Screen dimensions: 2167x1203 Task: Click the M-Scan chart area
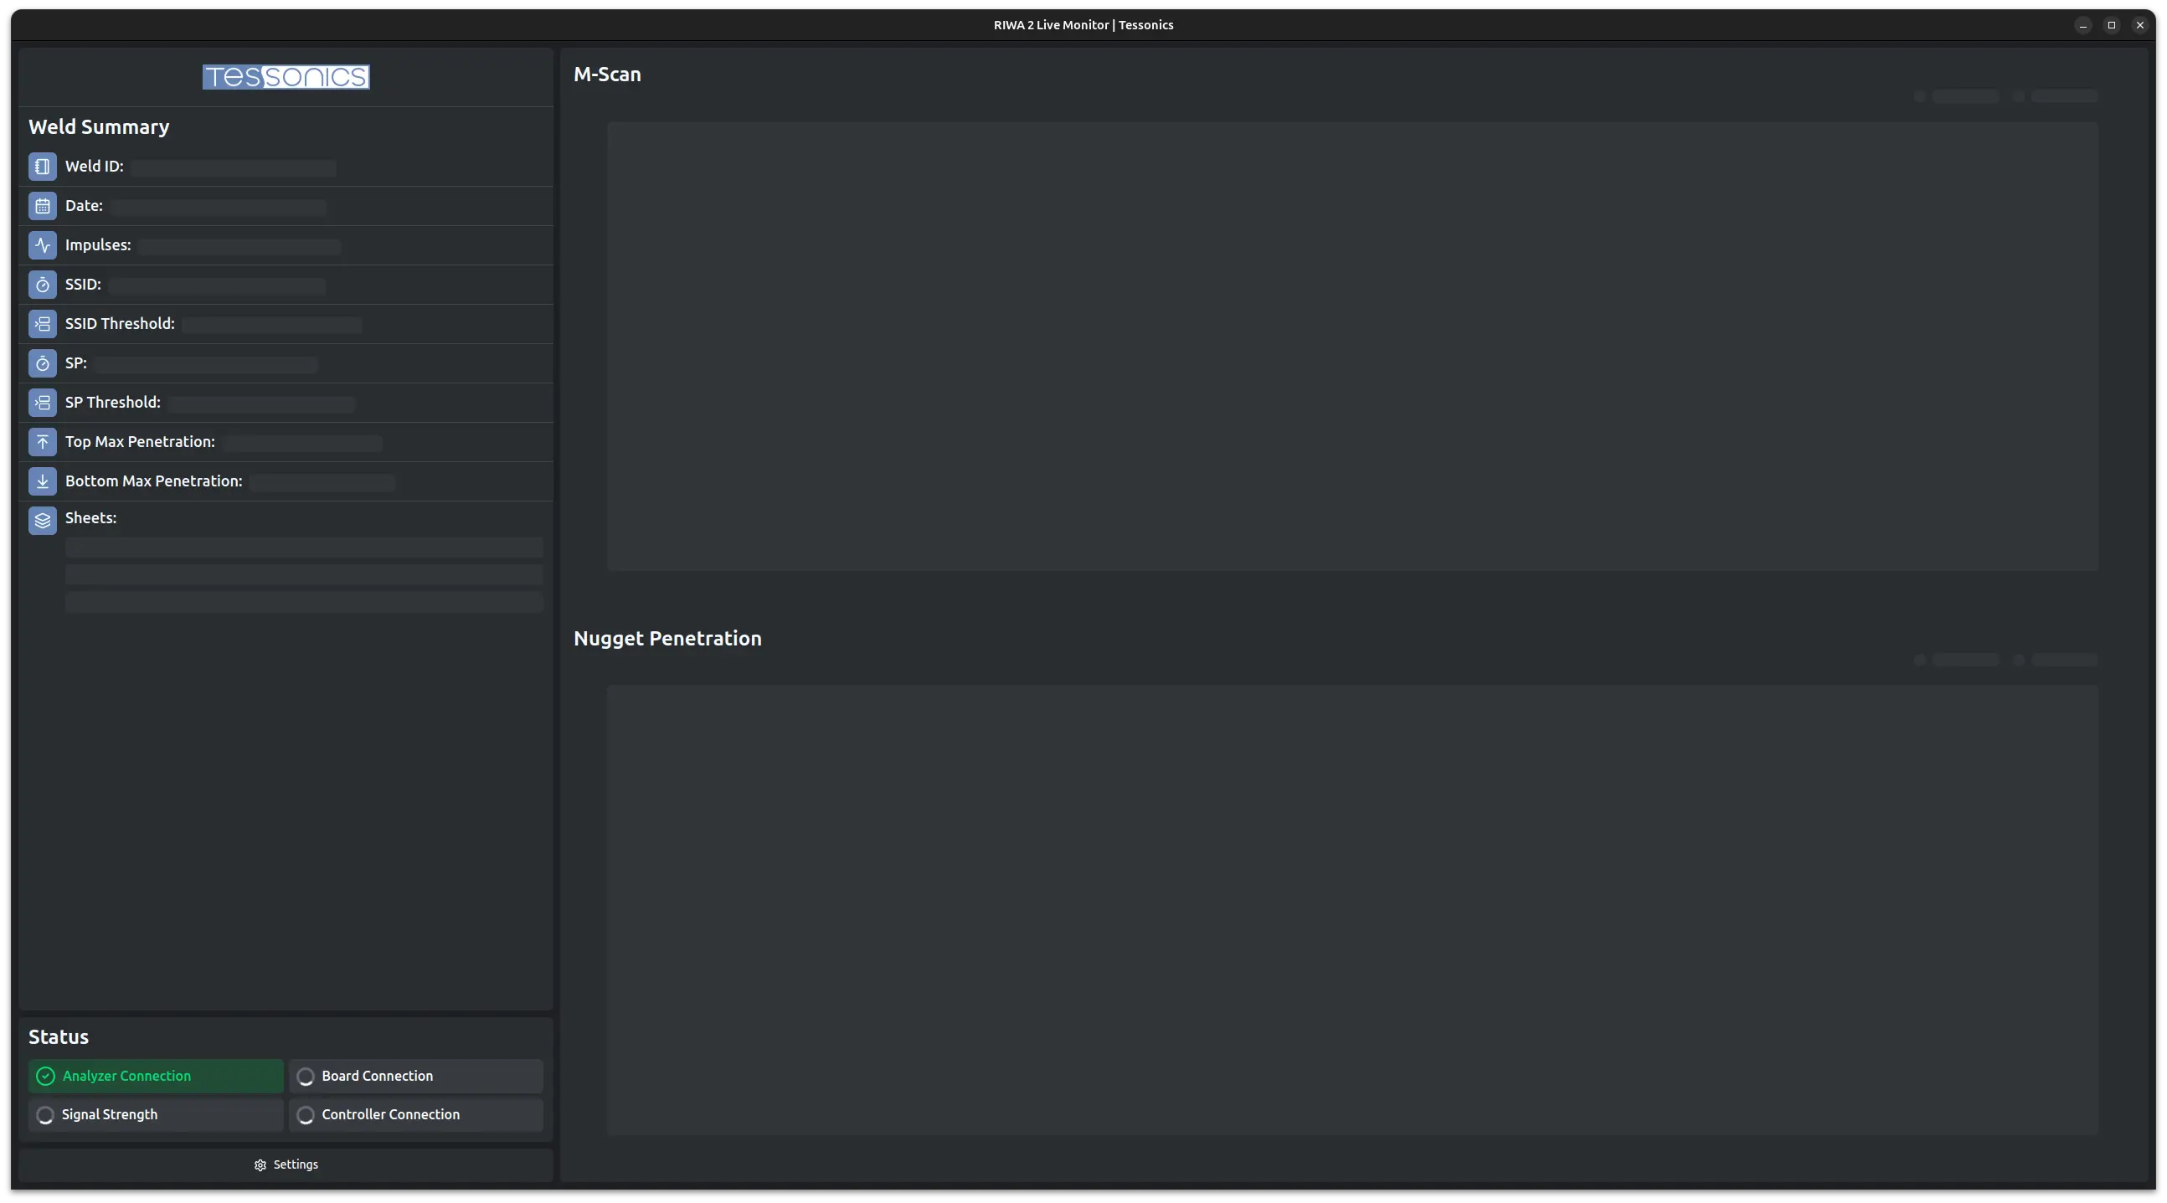[1351, 346]
